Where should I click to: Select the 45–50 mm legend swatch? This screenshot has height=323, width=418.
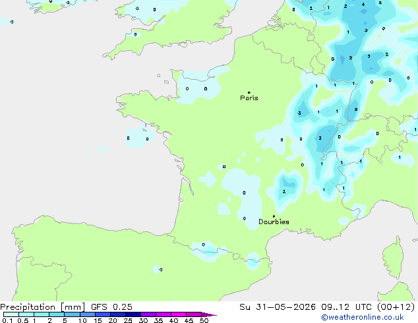(194, 314)
